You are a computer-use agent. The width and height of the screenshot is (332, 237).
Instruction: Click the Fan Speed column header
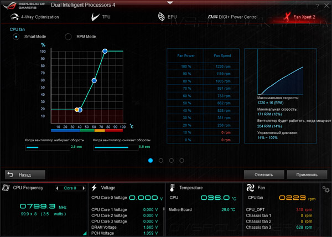[x=222, y=56]
